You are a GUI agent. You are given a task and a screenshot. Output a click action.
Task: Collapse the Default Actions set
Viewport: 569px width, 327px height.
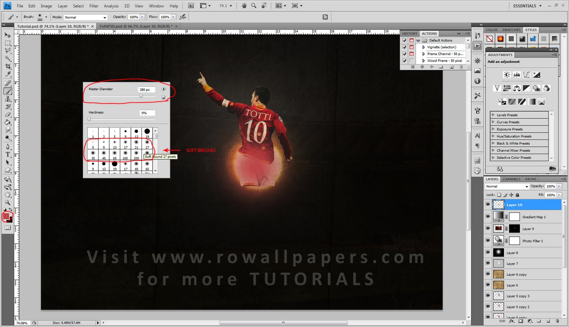[x=418, y=40]
